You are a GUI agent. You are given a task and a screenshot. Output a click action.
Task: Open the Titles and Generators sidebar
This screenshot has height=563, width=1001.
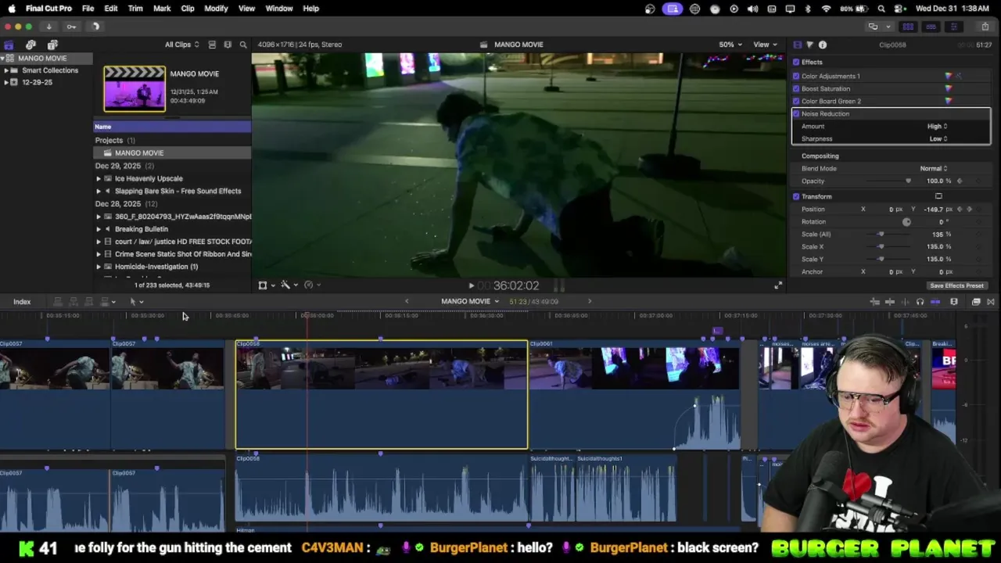(52, 45)
